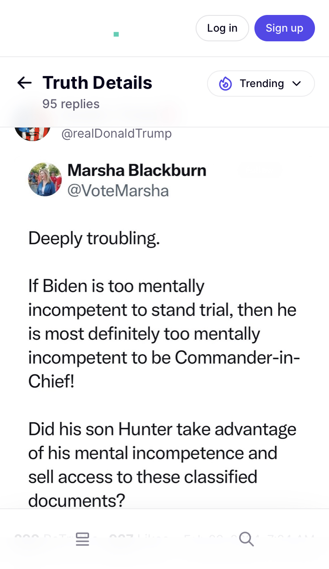Click the @VoteMarsha handle
Viewport: 329px width, 569px height.
118,190
